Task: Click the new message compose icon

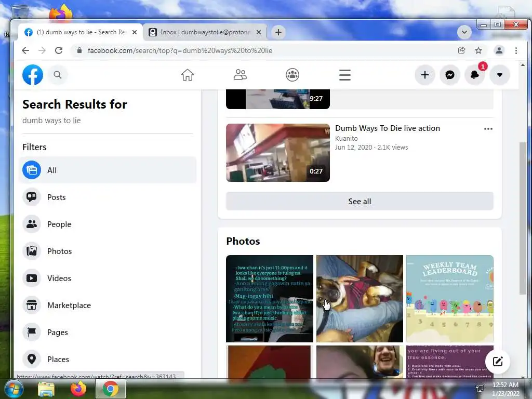Action: [497, 362]
